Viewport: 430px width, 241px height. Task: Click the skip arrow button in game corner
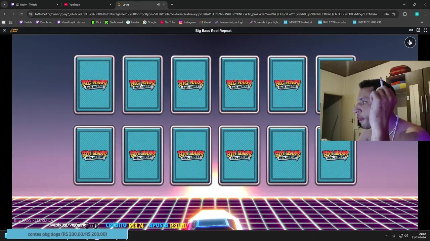click(410, 43)
